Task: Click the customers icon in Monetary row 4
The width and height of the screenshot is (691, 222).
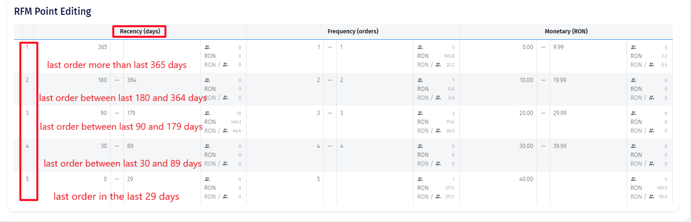Action: pos(633,146)
